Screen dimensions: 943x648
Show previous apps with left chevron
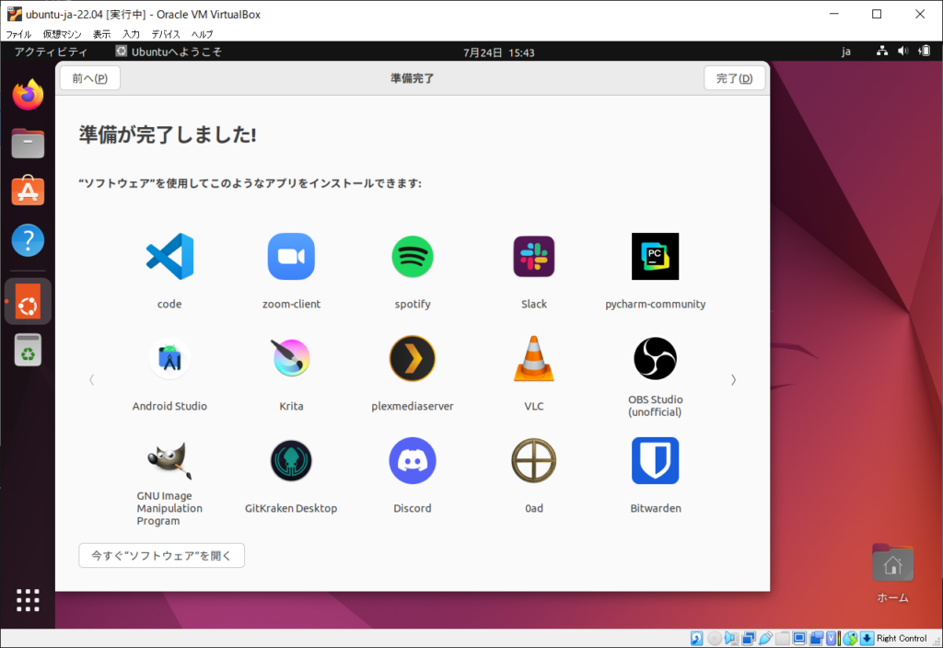click(92, 380)
